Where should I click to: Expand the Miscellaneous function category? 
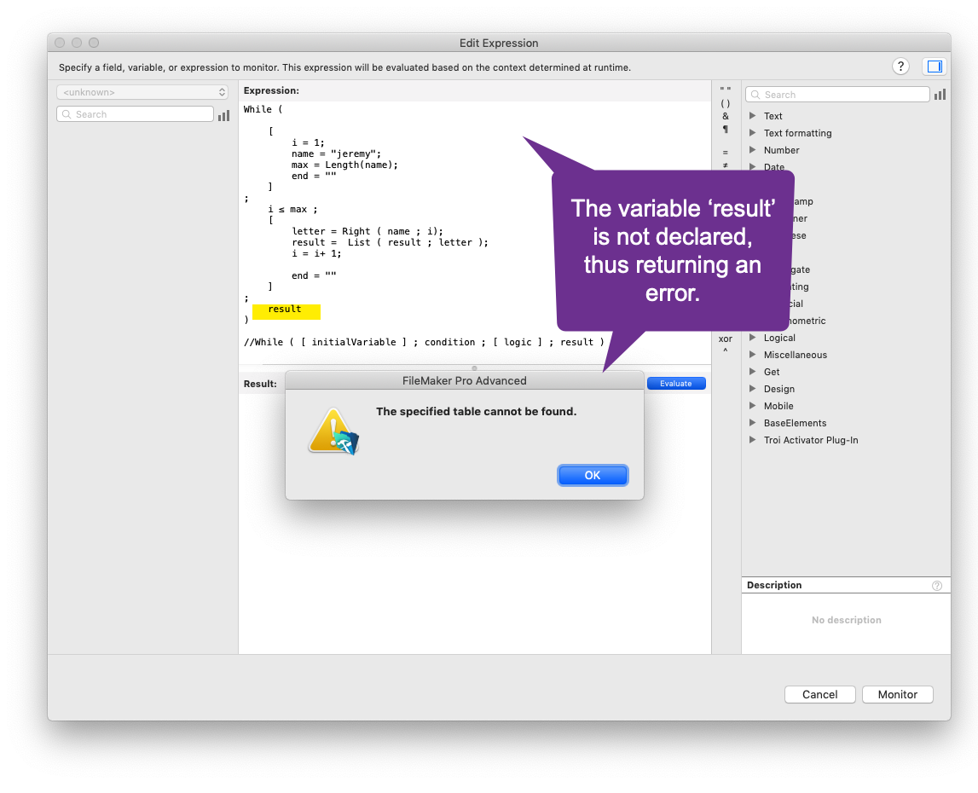click(752, 355)
